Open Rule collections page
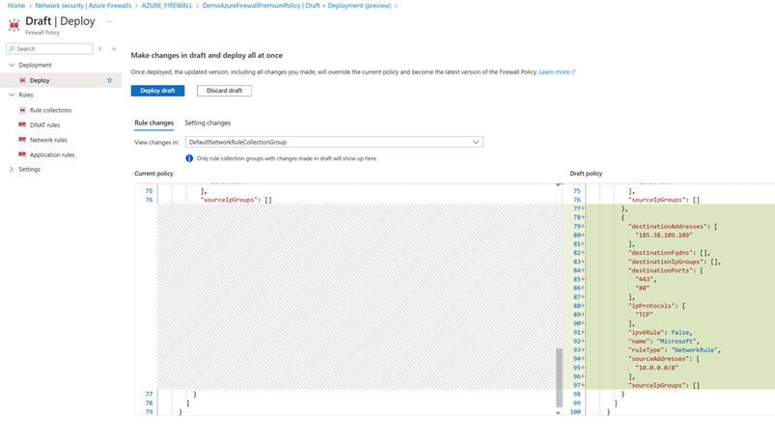Image resolution: width=775 pixels, height=442 pixels. 50,110
